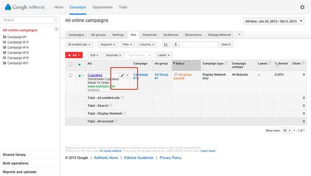This screenshot has height=176, width=311.
Task: Click help icon beside Campaign type
Action: pyautogui.click(x=226, y=63)
